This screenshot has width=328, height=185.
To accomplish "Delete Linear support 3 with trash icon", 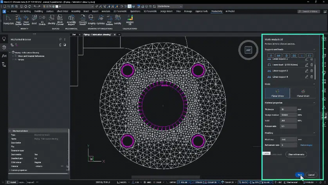I will 312,71.
